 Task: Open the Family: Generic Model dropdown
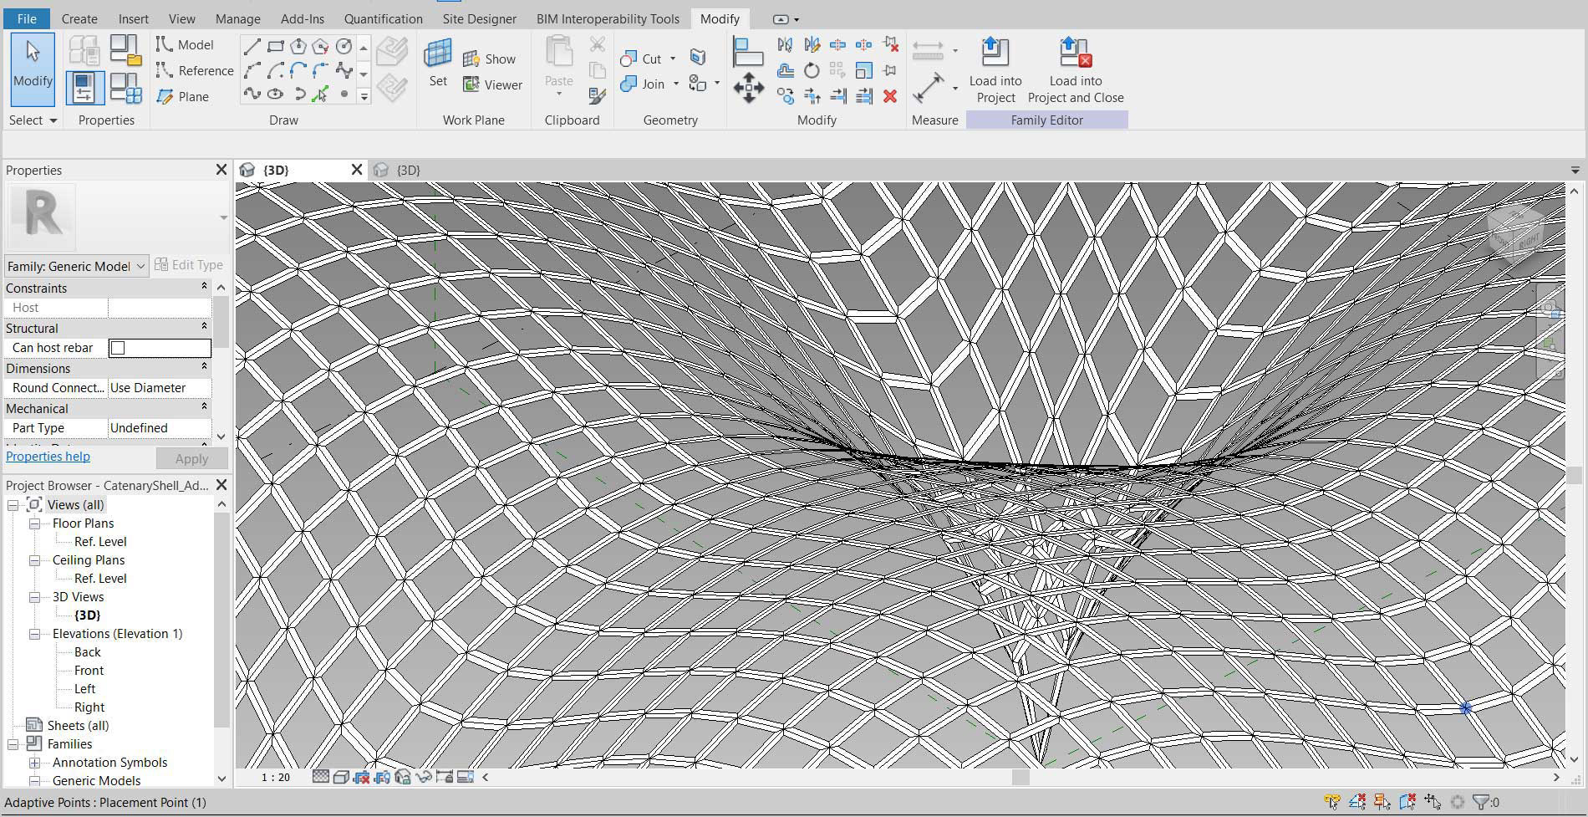(140, 266)
